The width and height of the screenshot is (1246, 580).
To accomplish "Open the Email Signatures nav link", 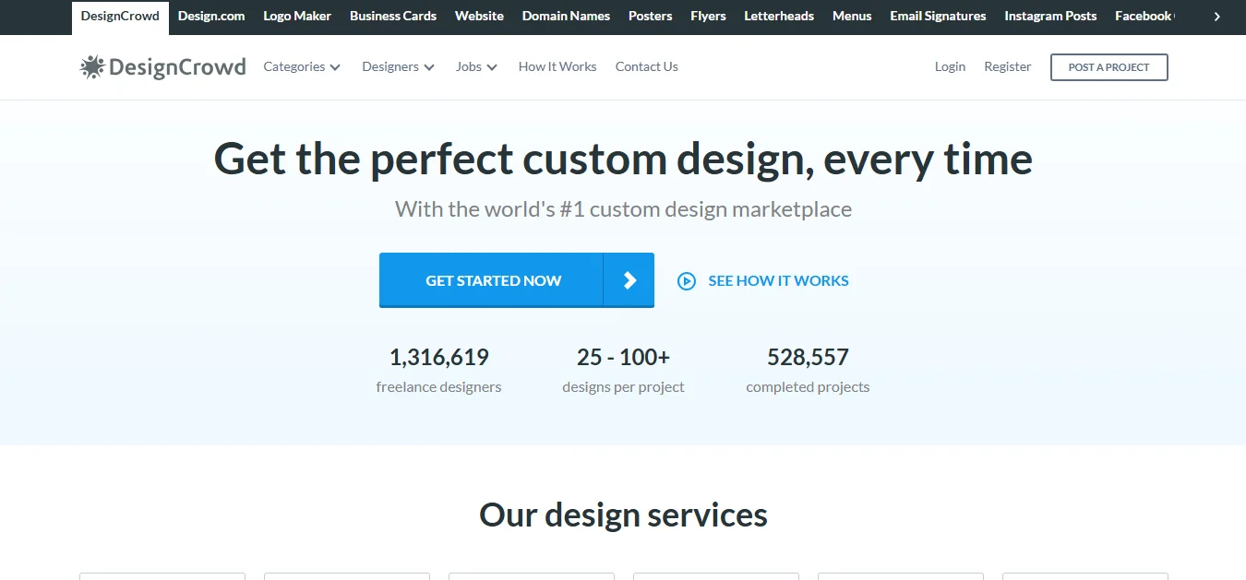I will (x=938, y=16).
